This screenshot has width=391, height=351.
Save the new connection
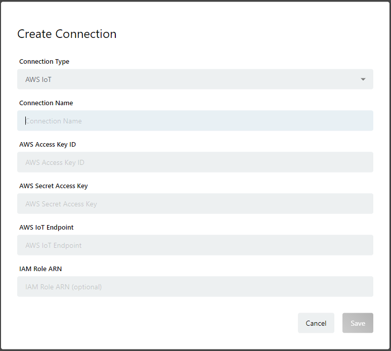click(x=358, y=323)
